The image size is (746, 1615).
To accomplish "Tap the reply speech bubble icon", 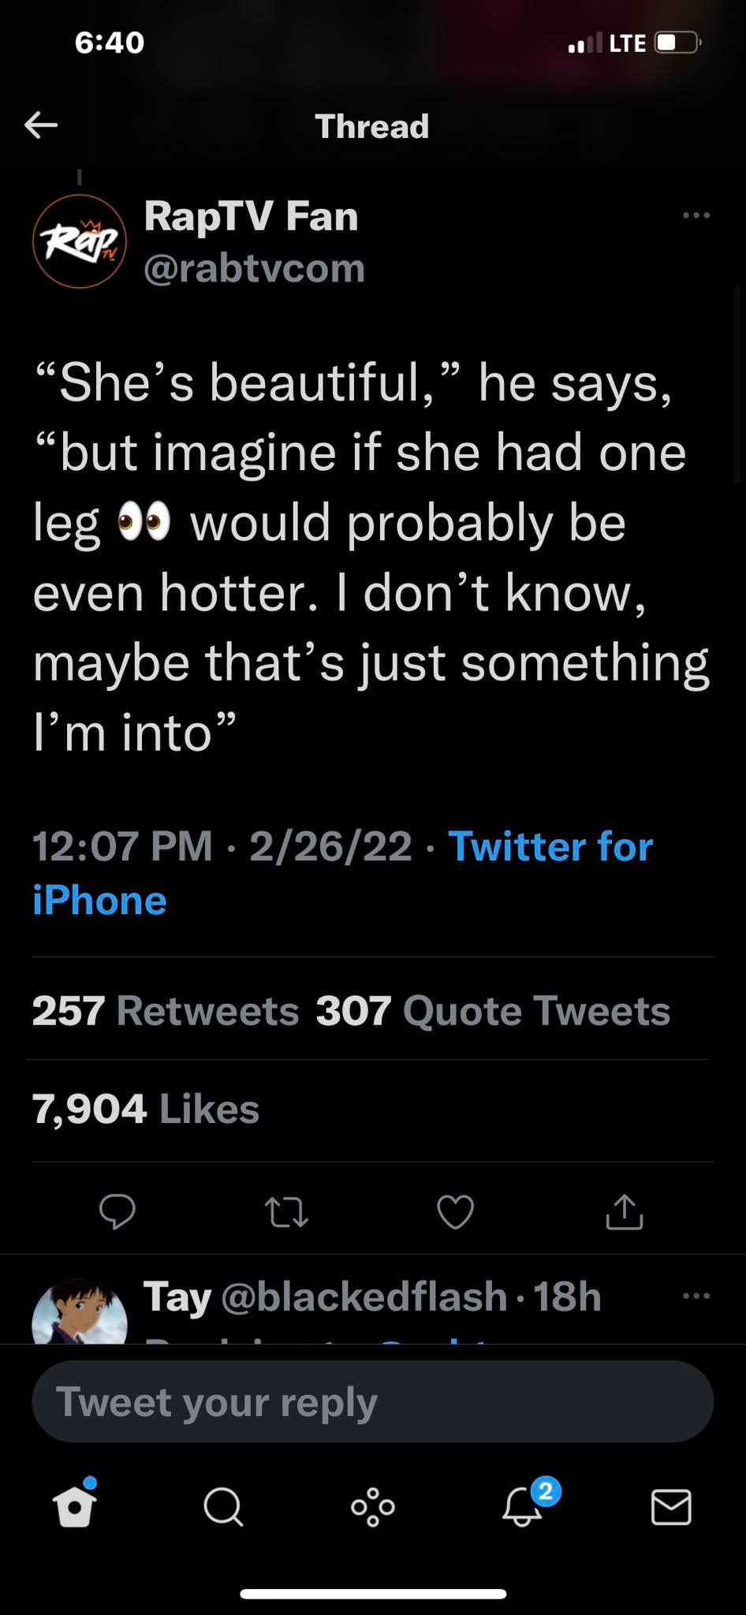I will (x=117, y=1212).
